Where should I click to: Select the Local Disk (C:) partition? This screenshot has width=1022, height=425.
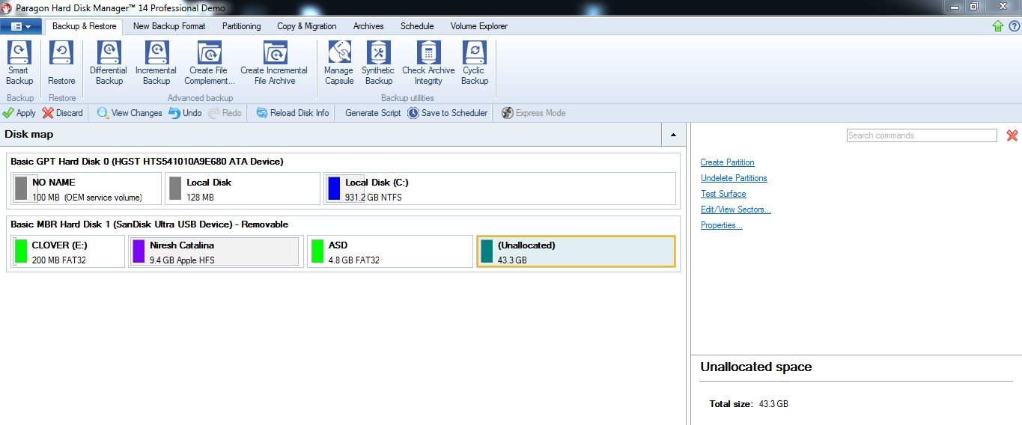499,189
